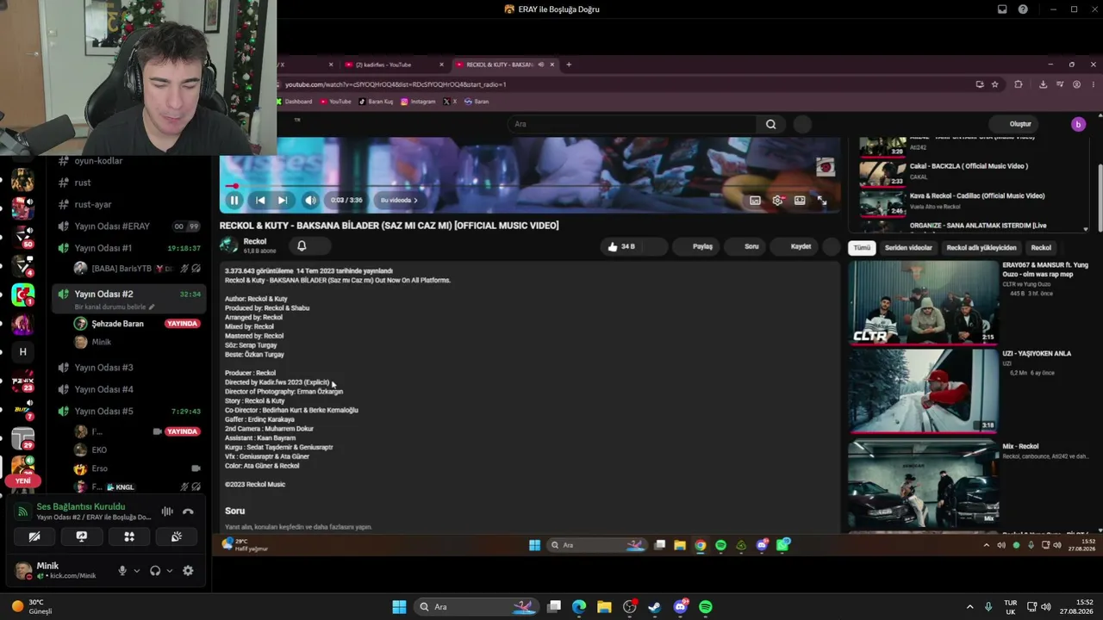Click the browser address bar URL
Screen dimensions: 1103x620
click(396, 84)
